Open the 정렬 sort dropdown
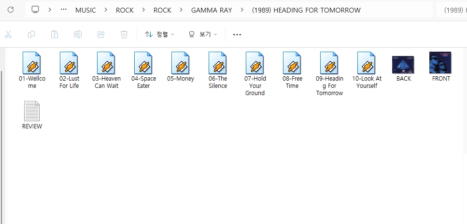Image resolution: width=467 pixels, height=224 pixels. 159,34
